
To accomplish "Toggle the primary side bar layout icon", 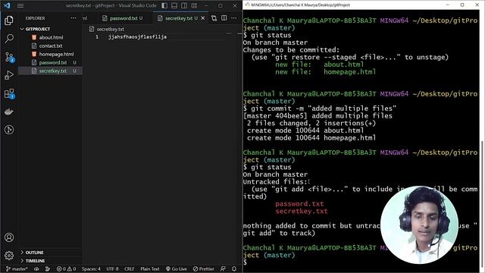I will pyautogui.click(x=164, y=5).
